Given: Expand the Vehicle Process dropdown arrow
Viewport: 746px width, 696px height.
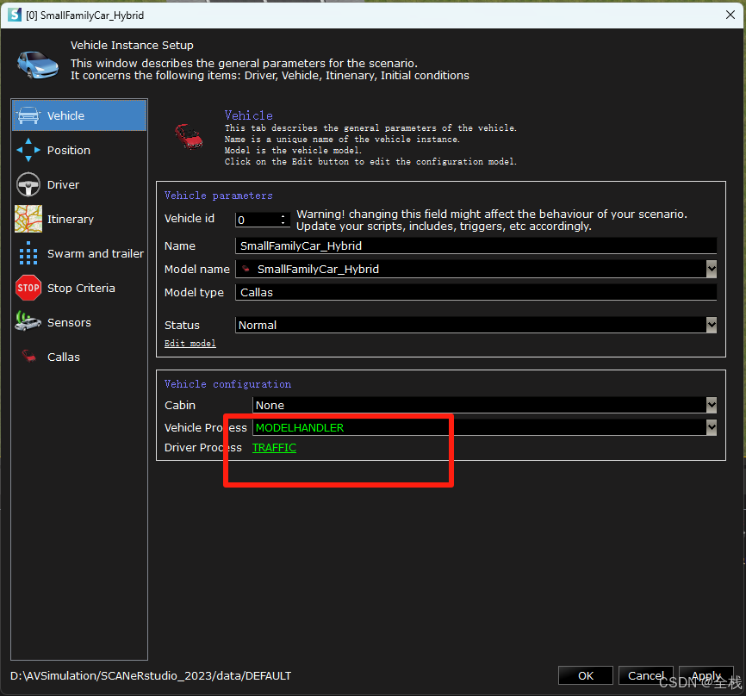Looking at the screenshot, I should [712, 427].
